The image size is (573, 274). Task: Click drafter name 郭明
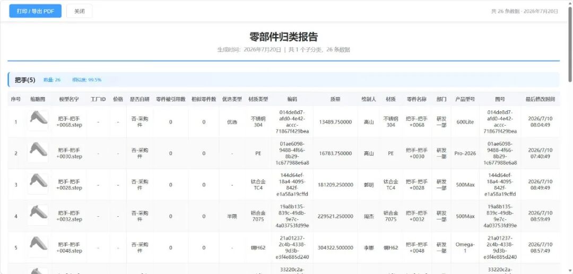369,184
